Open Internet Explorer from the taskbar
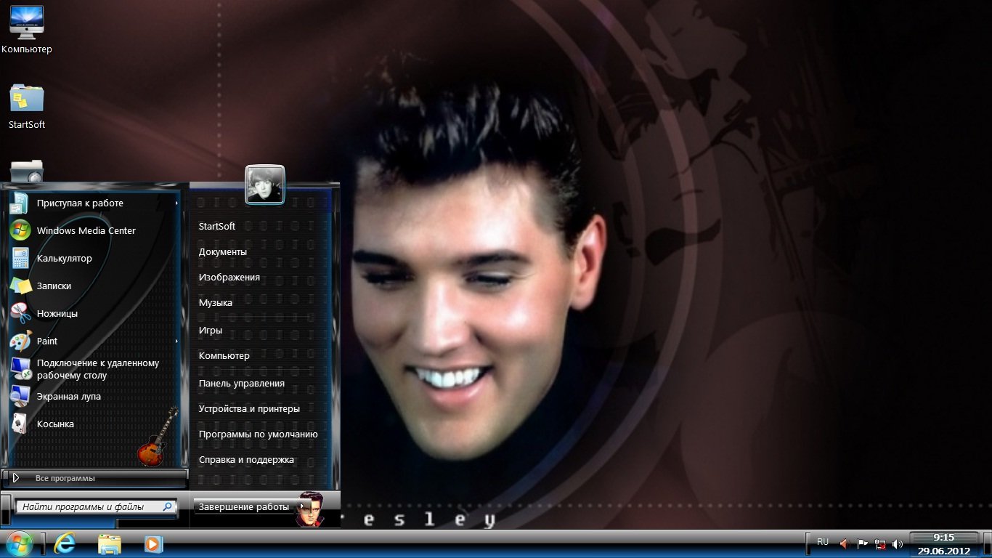 coord(65,543)
